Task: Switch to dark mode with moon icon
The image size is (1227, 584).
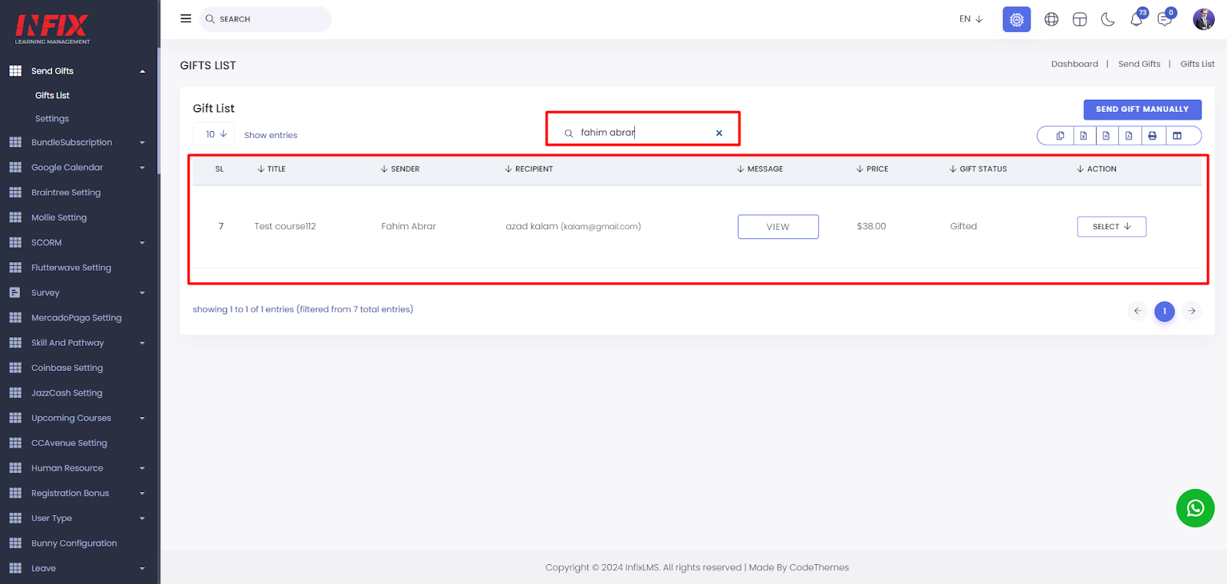Action: point(1108,19)
